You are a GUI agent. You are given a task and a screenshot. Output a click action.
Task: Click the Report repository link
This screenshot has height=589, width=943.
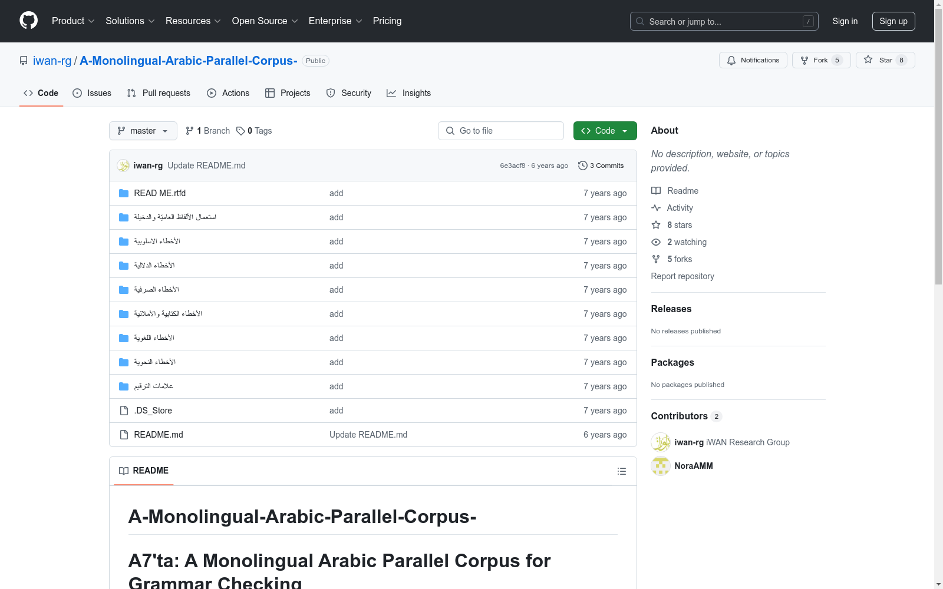(x=682, y=276)
